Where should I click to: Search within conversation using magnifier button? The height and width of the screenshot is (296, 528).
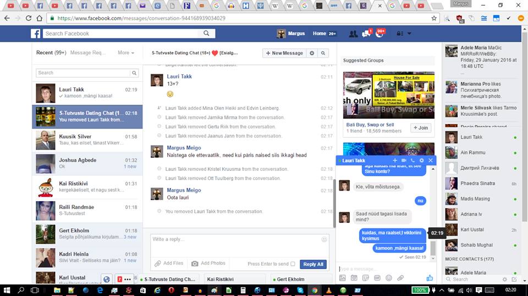[x=323, y=53]
